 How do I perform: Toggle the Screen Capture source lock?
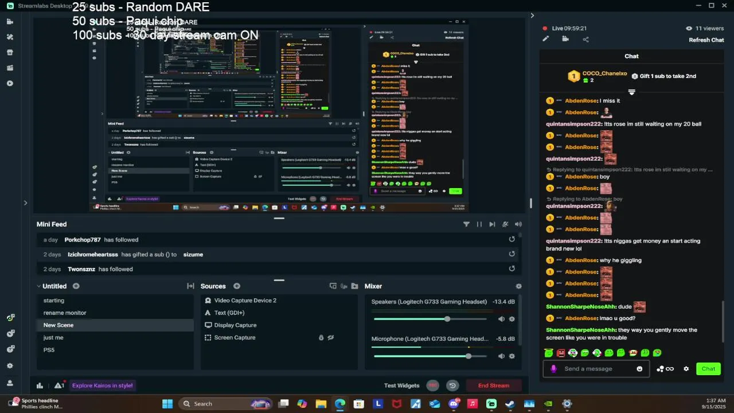(x=321, y=337)
